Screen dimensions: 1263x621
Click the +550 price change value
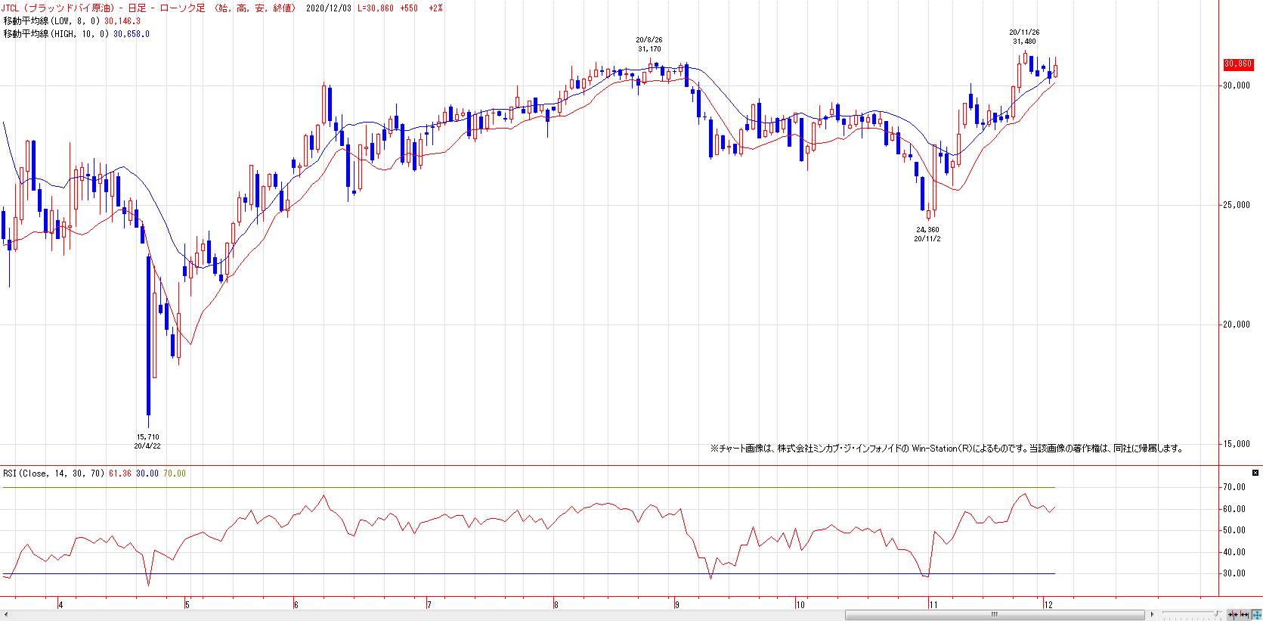409,8
